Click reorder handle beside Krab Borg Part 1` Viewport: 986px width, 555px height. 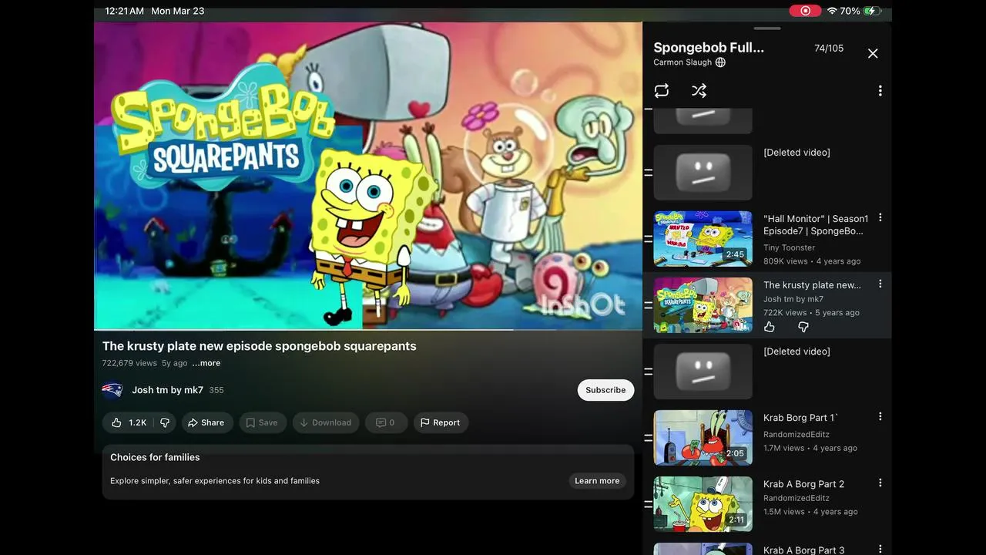click(648, 438)
